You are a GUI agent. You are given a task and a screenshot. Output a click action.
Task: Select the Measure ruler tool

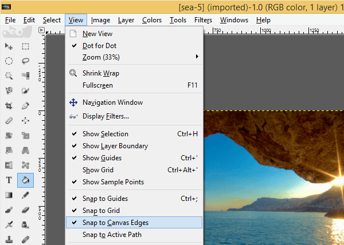(x=9, y=121)
